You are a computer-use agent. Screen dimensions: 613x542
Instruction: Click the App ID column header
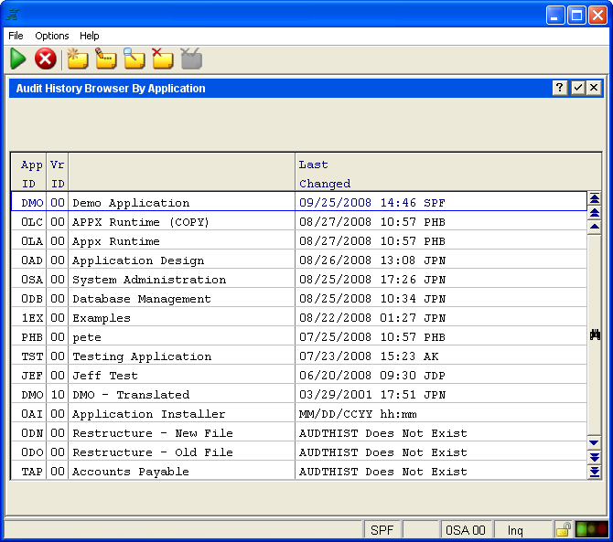(x=31, y=174)
